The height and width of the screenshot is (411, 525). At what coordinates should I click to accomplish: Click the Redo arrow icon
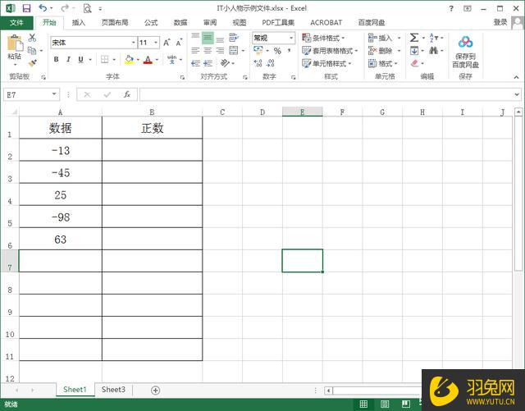65,8
